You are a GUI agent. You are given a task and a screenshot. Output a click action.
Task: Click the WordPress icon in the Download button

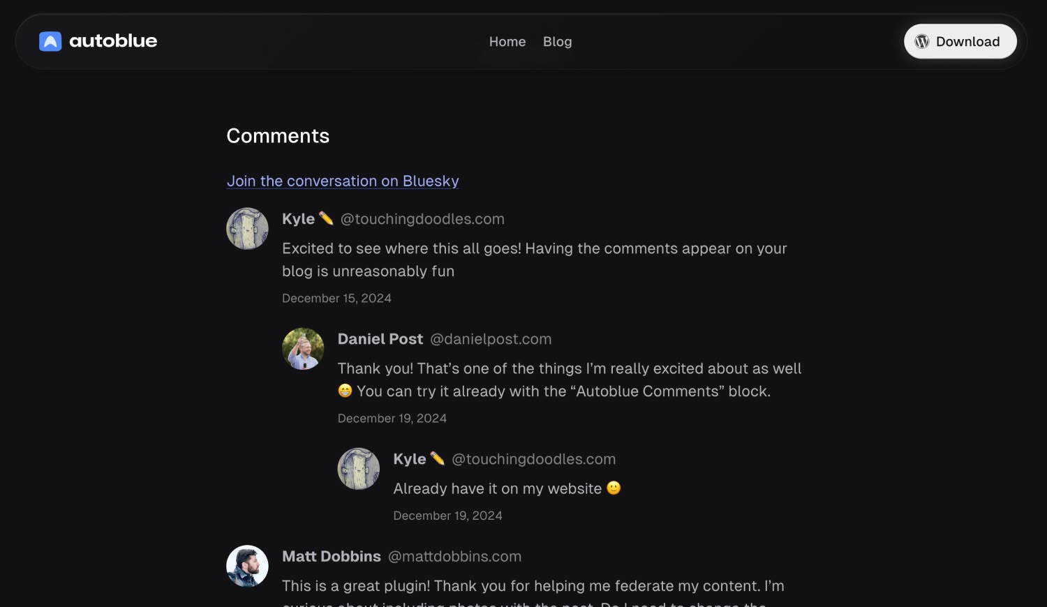(x=921, y=41)
